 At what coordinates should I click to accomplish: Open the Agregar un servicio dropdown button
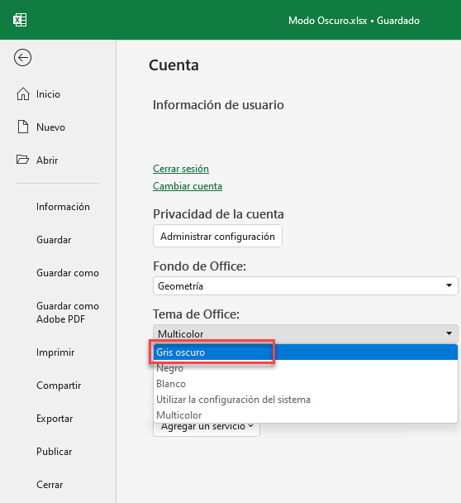(x=207, y=429)
